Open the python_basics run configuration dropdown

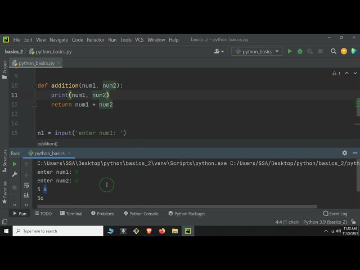click(x=256, y=51)
